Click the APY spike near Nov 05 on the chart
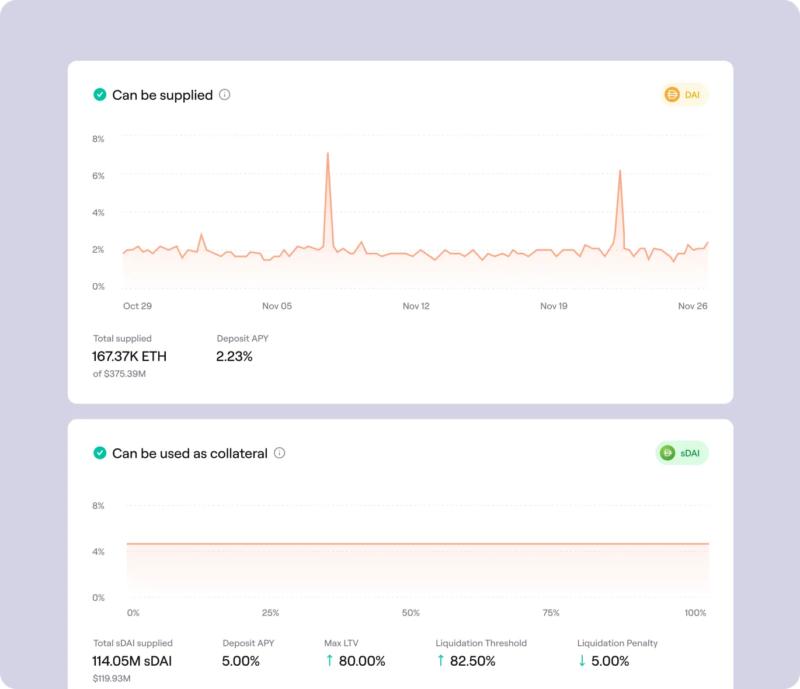 tap(328, 154)
